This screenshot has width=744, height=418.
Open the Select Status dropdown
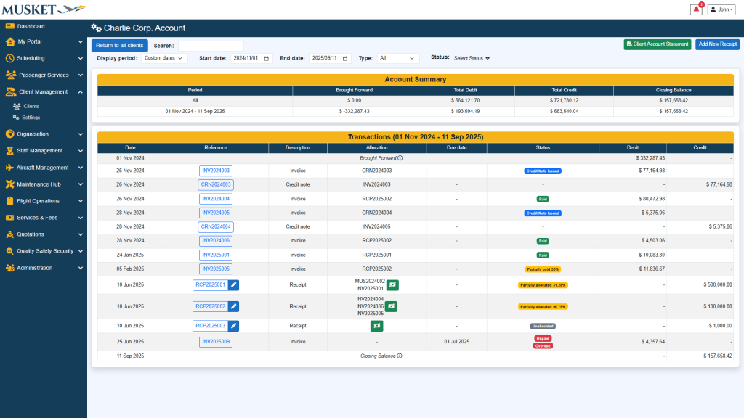(x=472, y=58)
